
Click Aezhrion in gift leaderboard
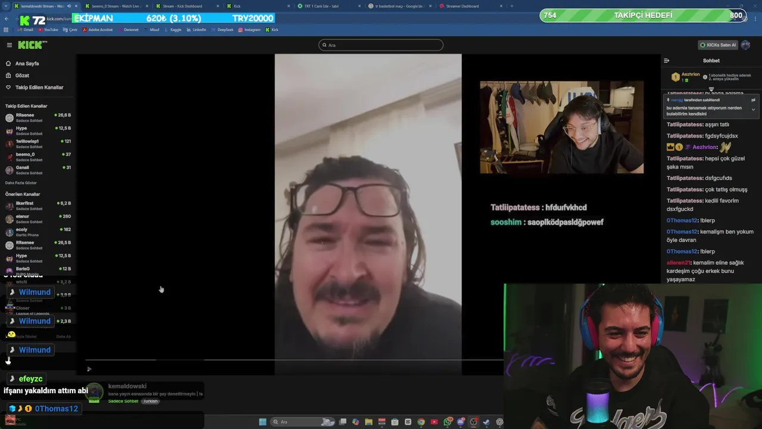[x=691, y=74]
